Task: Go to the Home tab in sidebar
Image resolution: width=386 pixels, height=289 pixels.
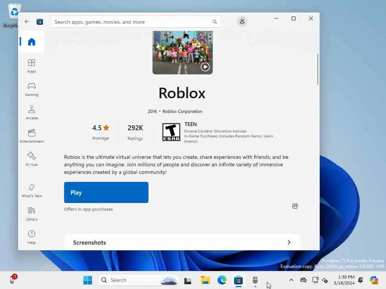Action: (x=32, y=42)
